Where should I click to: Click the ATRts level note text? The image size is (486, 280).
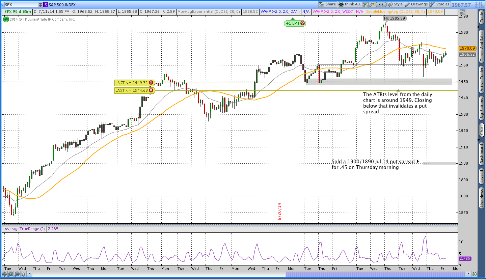point(397,103)
